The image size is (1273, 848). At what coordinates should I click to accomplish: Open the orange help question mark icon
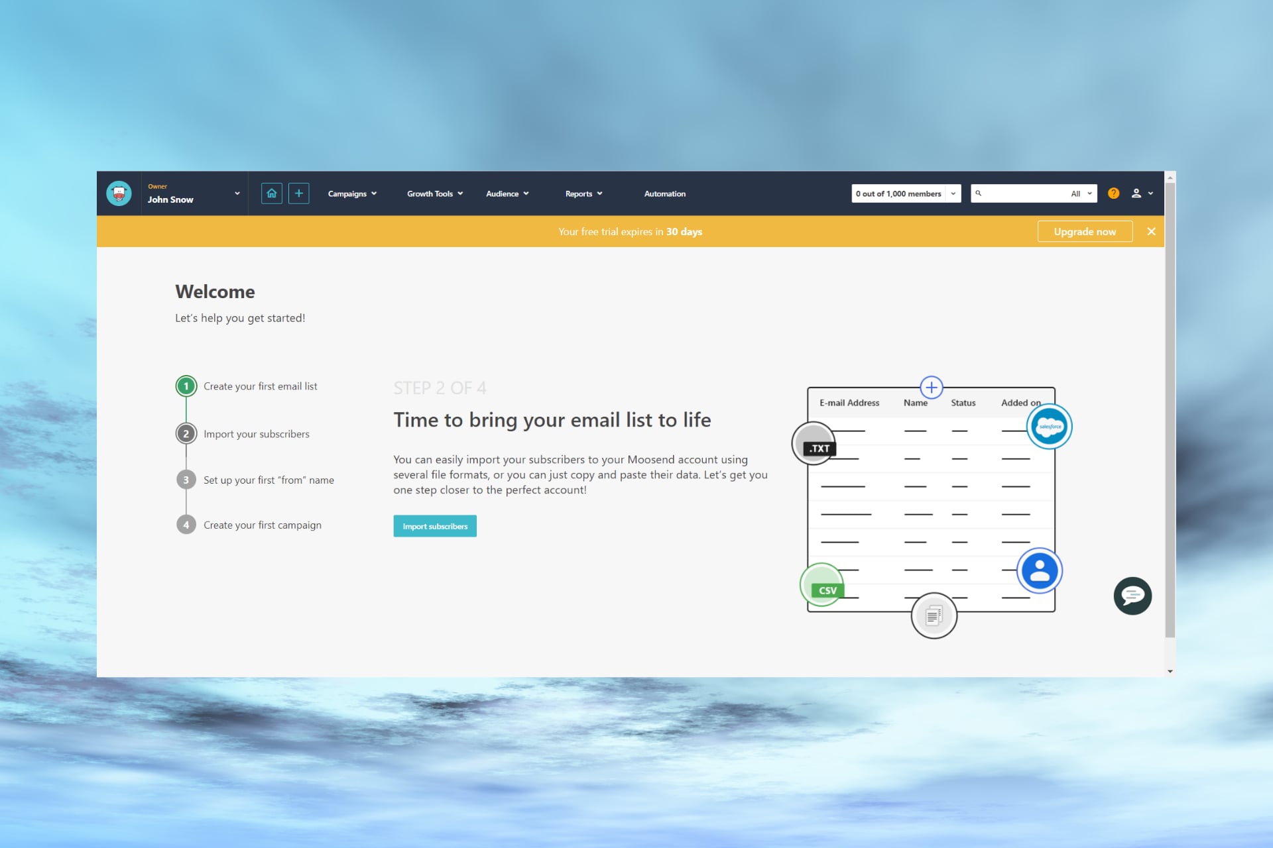click(1113, 193)
